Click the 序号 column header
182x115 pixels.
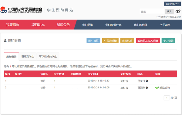coord(7,74)
